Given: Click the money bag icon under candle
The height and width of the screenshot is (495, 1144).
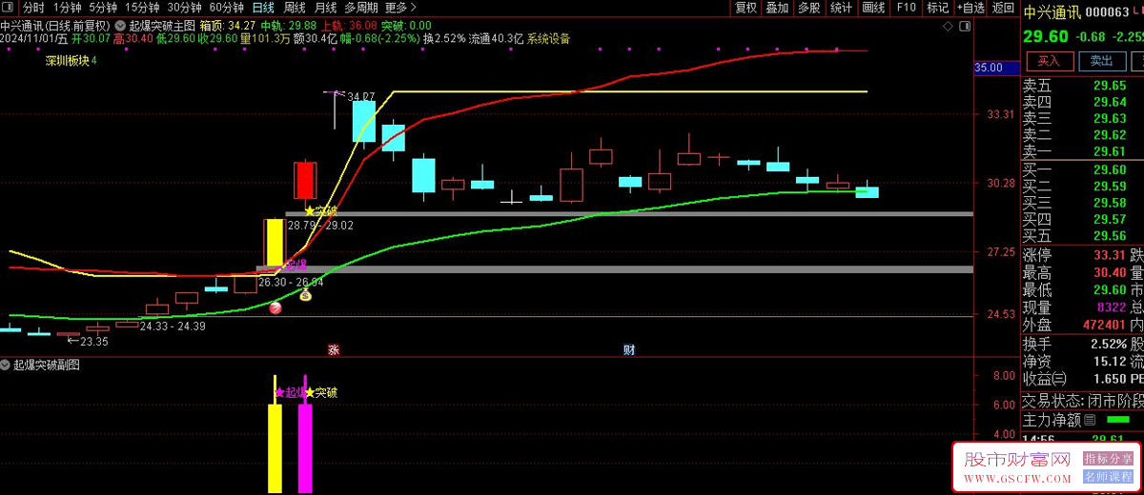Looking at the screenshot, I should [x=306, y=296].
